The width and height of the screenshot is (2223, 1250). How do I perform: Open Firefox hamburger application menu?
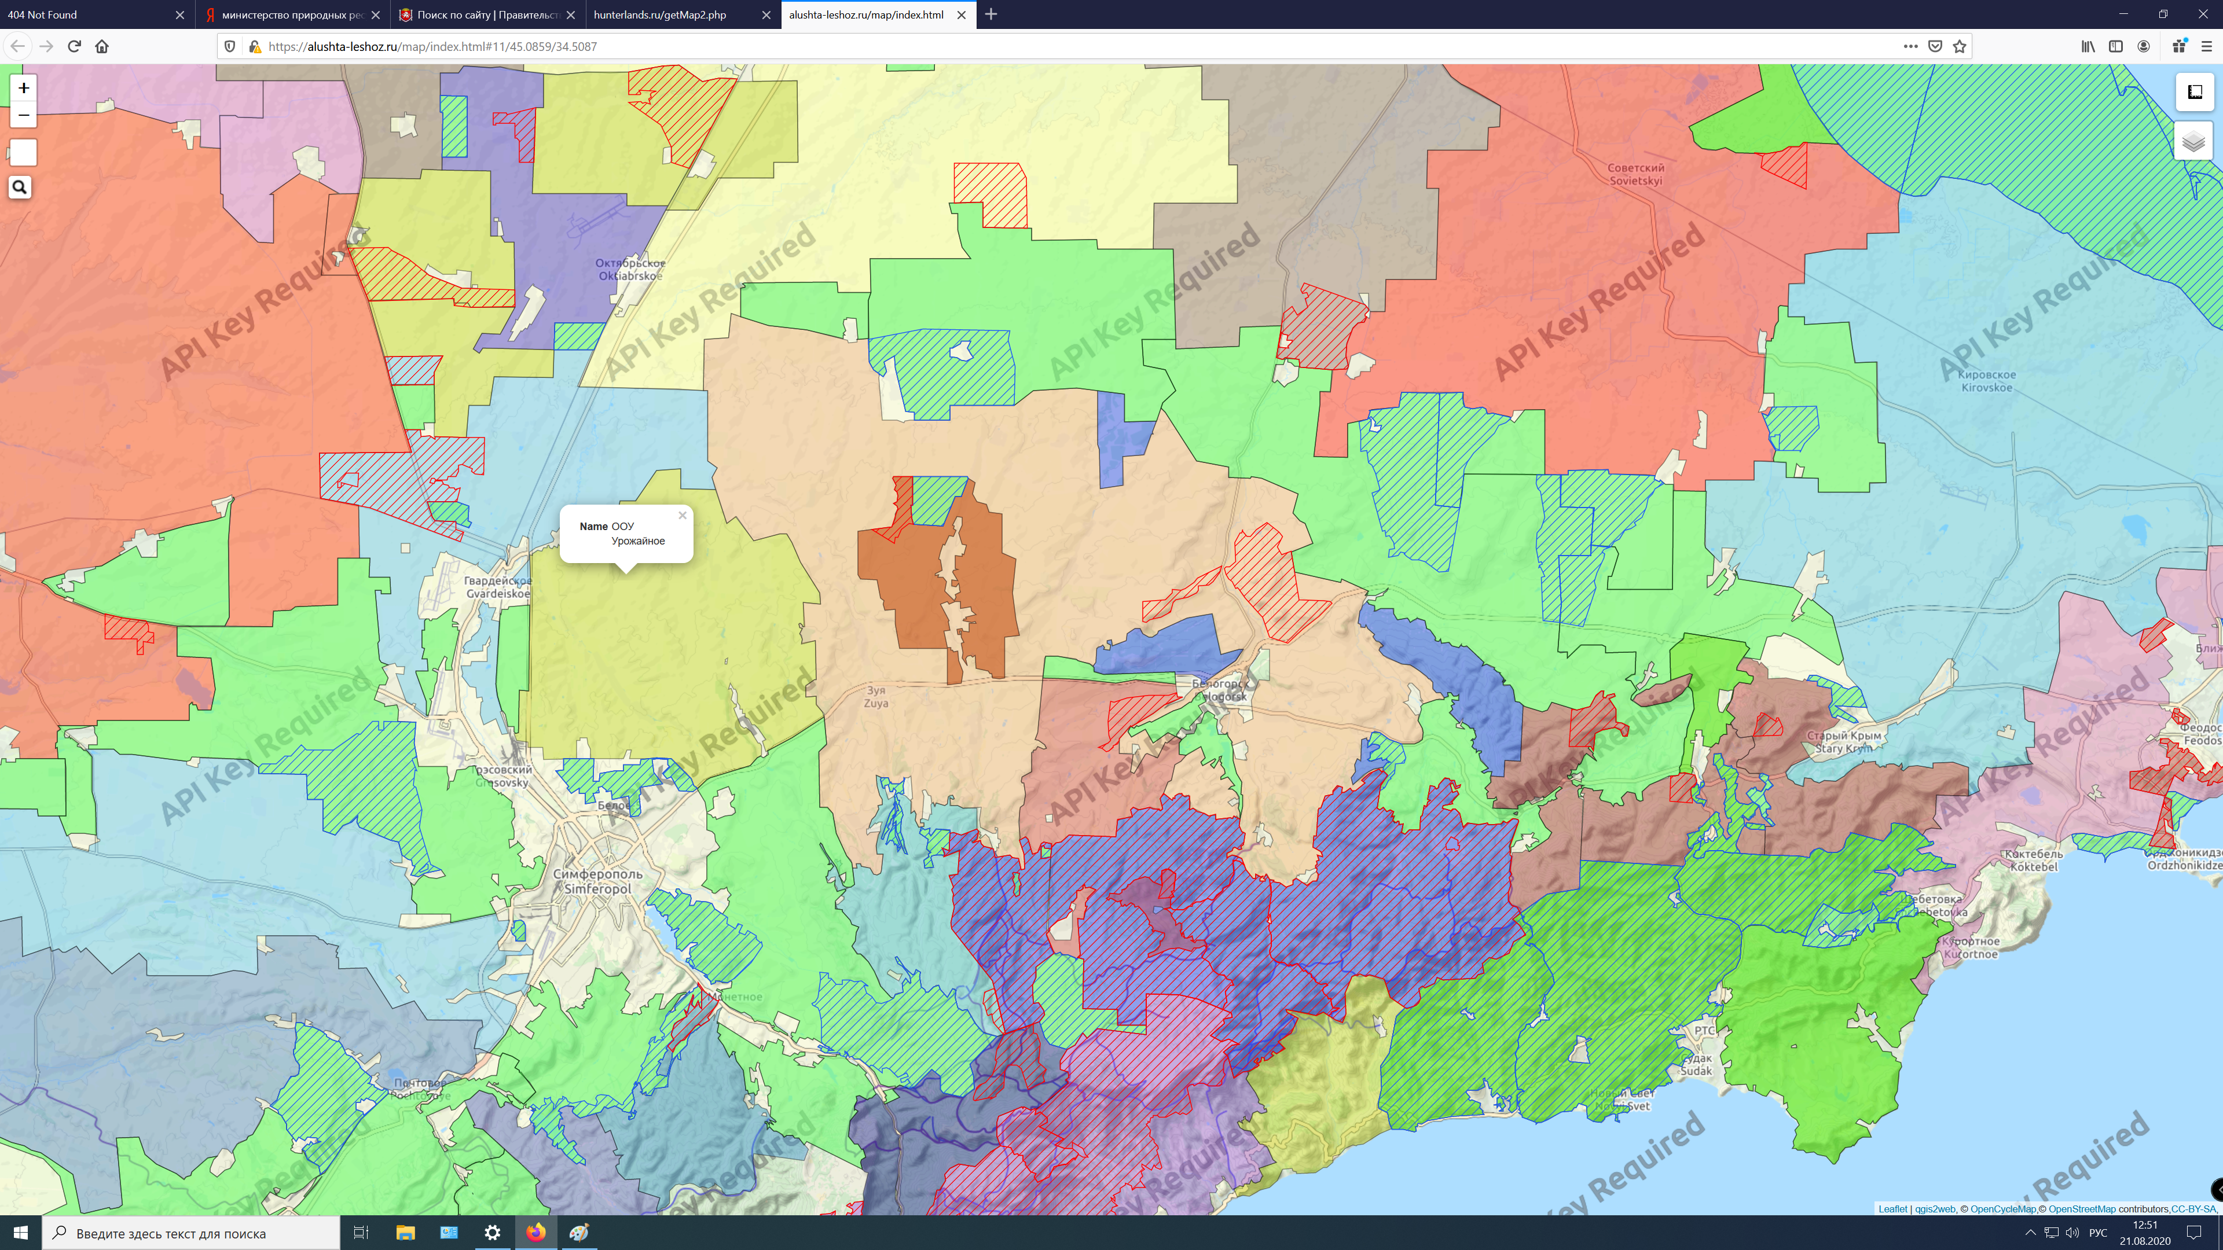coord(2206,46)
